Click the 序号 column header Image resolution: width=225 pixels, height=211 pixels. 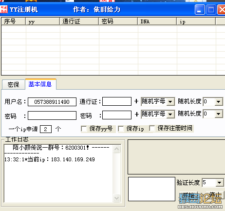14,21
